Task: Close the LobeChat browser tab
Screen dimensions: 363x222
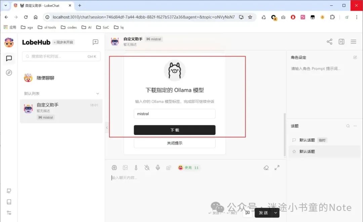Action: [70, 5]
